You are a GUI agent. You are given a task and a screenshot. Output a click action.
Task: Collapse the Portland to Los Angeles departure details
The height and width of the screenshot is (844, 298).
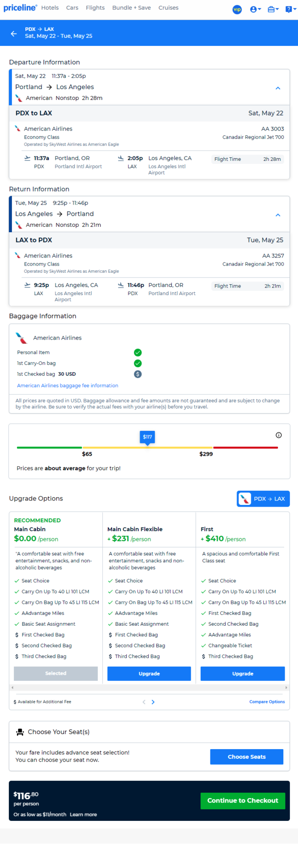(x=278, y=88)
